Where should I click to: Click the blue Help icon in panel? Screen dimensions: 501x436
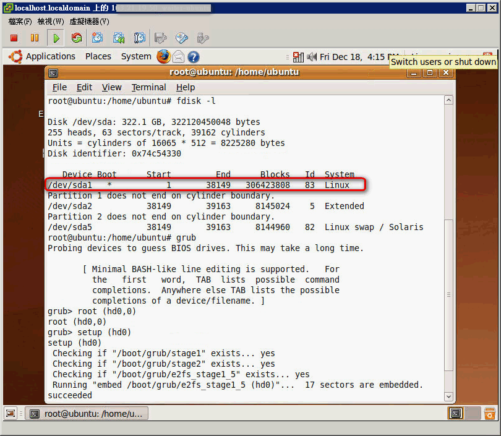194,57
